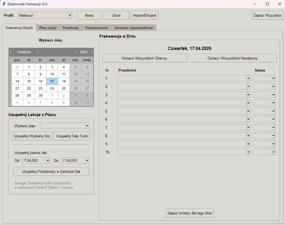Screen dimensions: 285x225
Task: Go to previous year arrow before 2025
Action: [x=76, y=52]
